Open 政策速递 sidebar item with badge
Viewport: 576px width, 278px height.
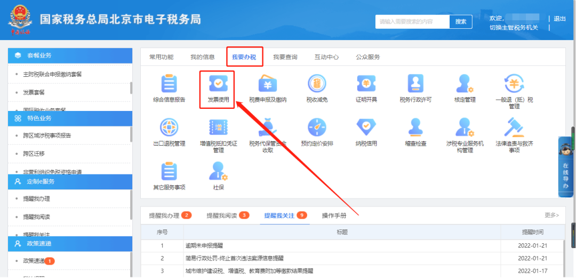tap(38, 261)
